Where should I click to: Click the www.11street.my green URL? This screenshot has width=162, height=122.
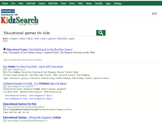(15, 70)
